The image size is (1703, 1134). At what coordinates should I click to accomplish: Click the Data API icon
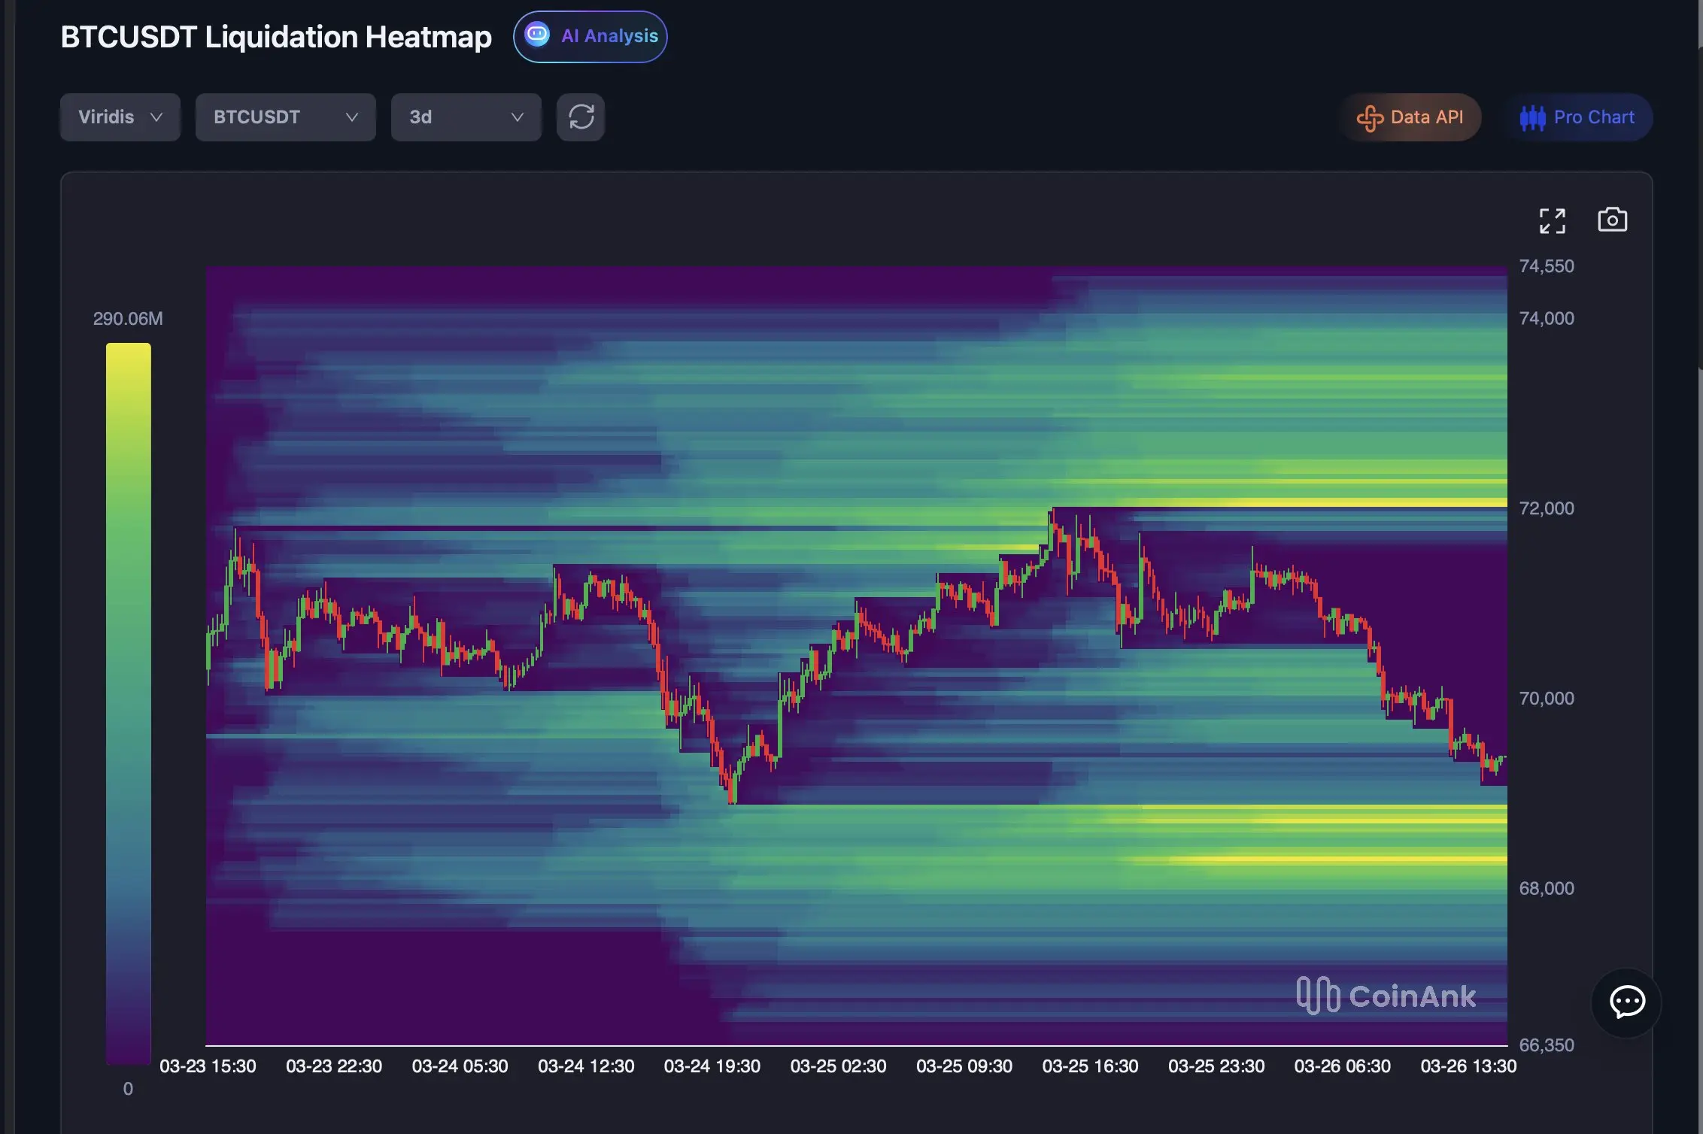coord(1370,118)
